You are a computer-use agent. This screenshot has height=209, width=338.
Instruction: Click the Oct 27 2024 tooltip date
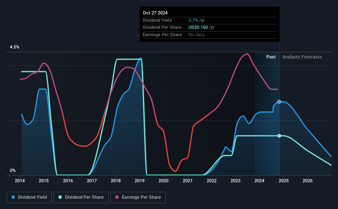[155, 13]
